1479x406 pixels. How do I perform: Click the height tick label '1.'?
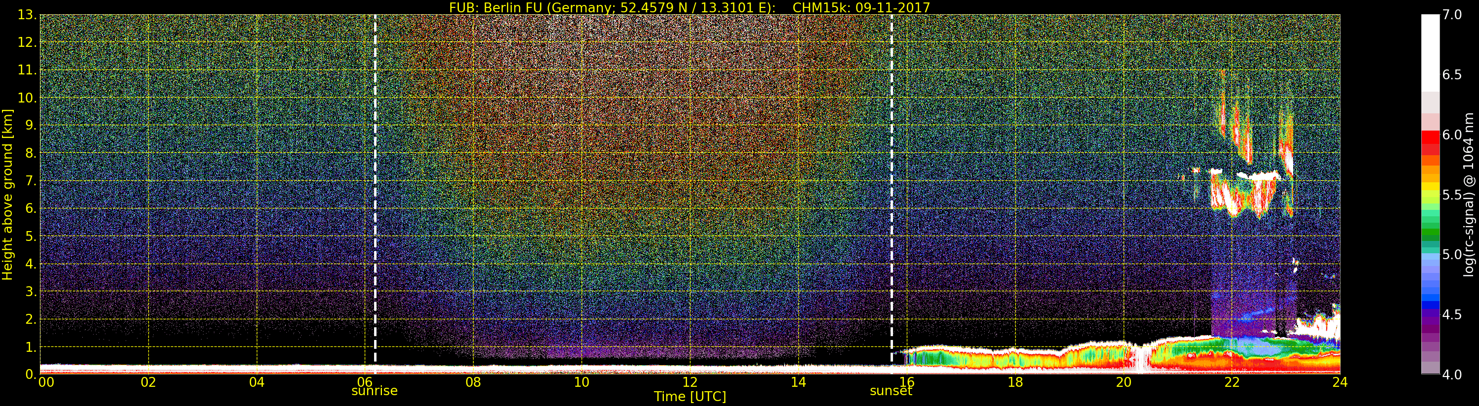coord(31,347)
